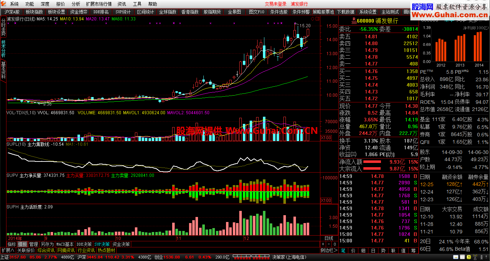Click the 决策家(上海电信) server status
Image resolution: width=490 pixels, height=261 pixels.
pos(289,257)
